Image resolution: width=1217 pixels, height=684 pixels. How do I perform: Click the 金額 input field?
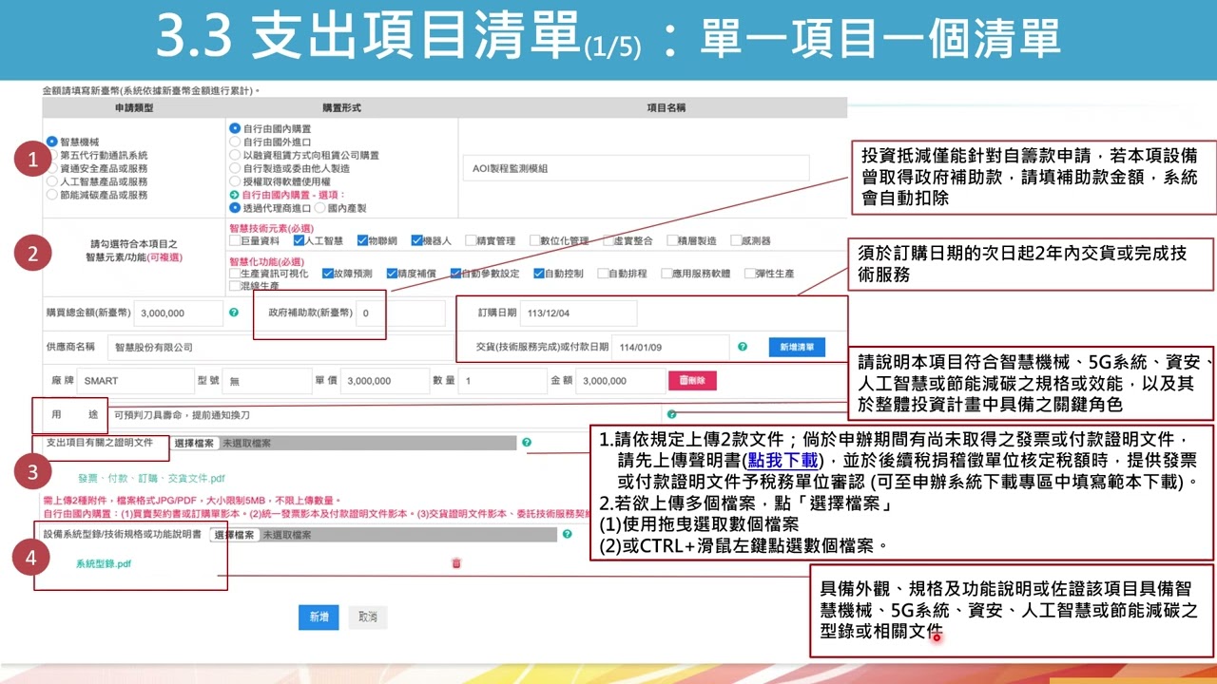(621, 381)
